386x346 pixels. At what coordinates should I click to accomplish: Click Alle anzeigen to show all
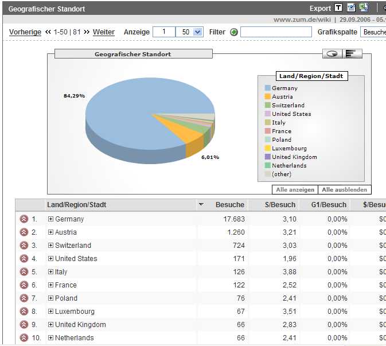tap(295, 190)
